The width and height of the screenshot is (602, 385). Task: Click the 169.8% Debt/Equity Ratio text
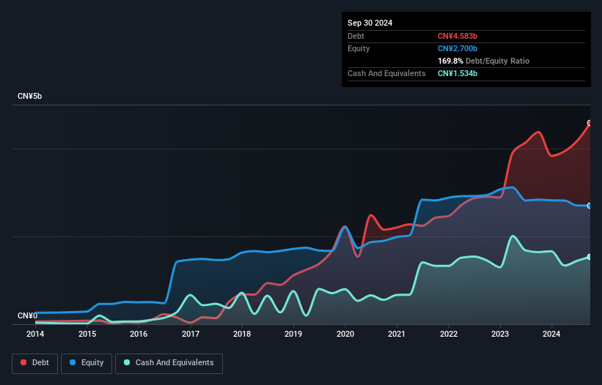click(x=483, y=61)
